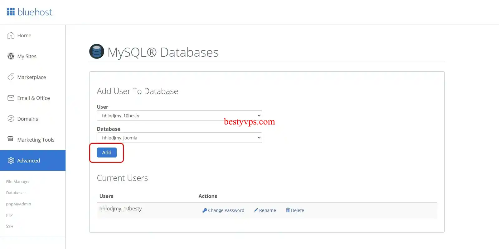Viewport: 499px width, 249px height.
Task: Open File Manager sublink
Action: pyautogui.click(x=18, y=182)
